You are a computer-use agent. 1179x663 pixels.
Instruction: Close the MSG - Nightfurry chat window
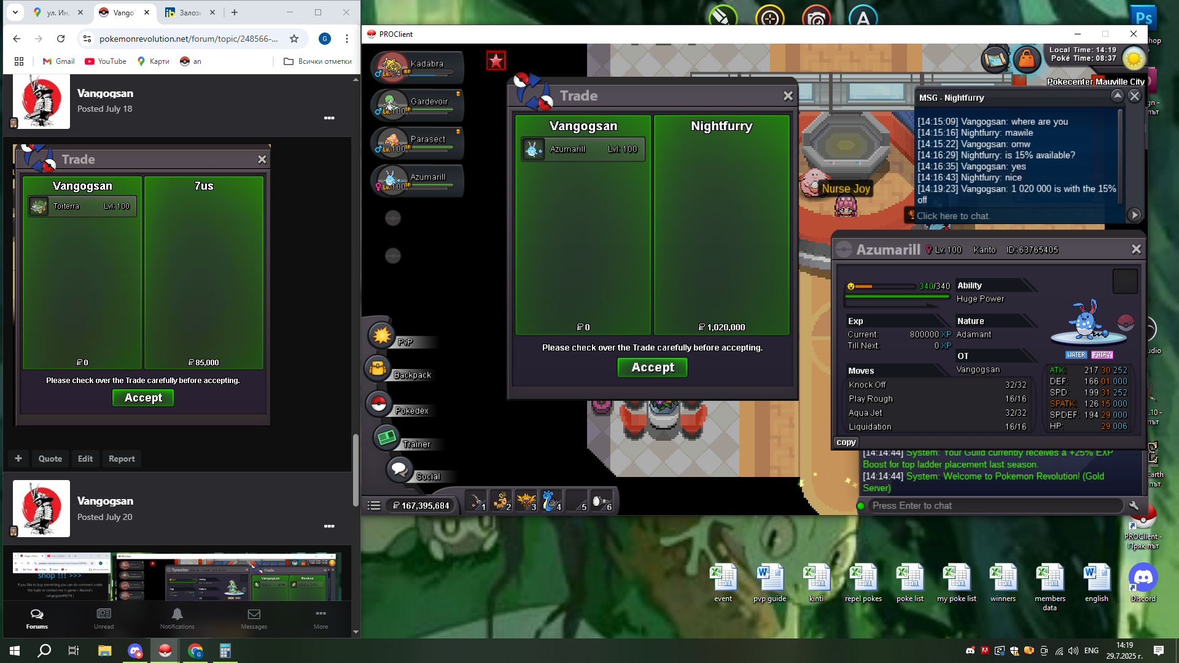(1135, 96)
